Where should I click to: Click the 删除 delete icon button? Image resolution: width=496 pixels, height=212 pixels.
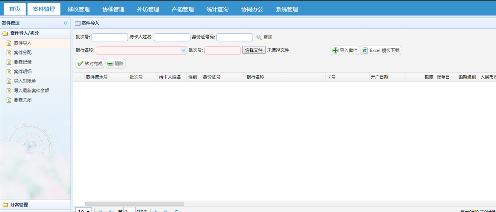pos(110,64)
